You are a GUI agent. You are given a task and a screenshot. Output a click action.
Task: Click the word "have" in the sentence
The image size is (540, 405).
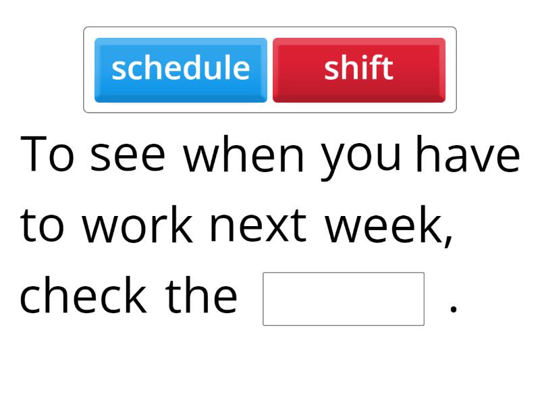tap(468, 155)
